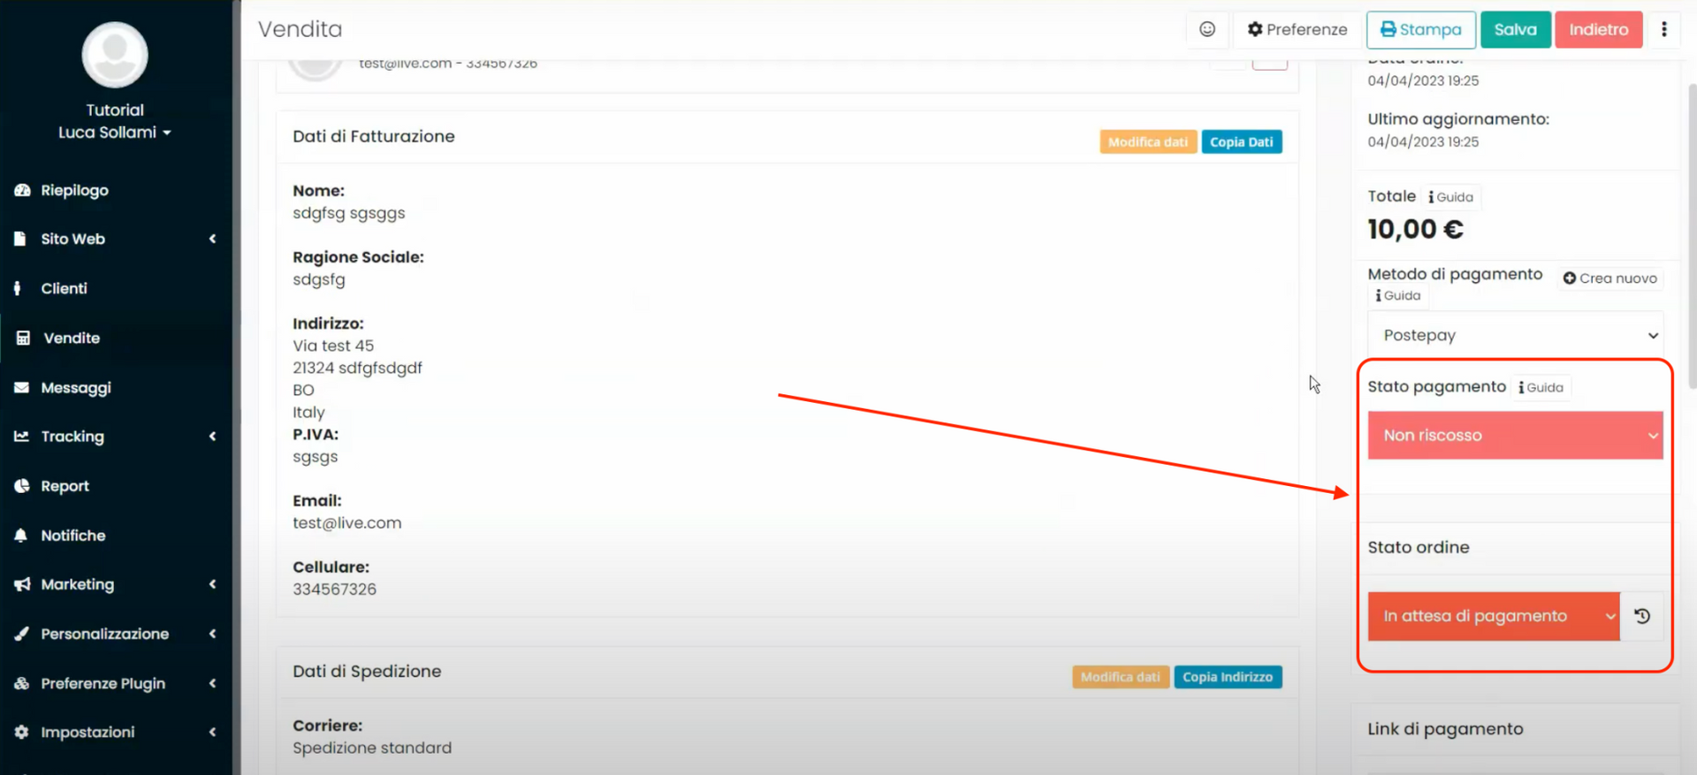Open the 'In attesa di pagamento' order status dropdown
This screenshot has width=1697, height=775.
point(1494,616)
